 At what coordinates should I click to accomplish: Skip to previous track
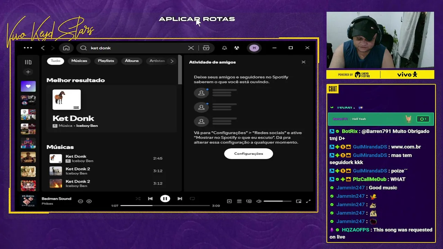(150, 199)
